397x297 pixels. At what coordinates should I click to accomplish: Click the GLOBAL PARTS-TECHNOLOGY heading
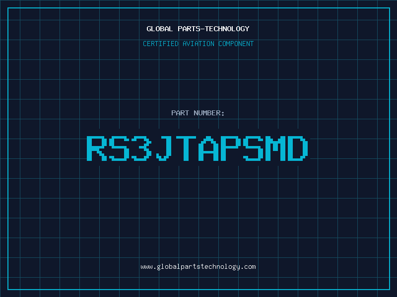198,29
